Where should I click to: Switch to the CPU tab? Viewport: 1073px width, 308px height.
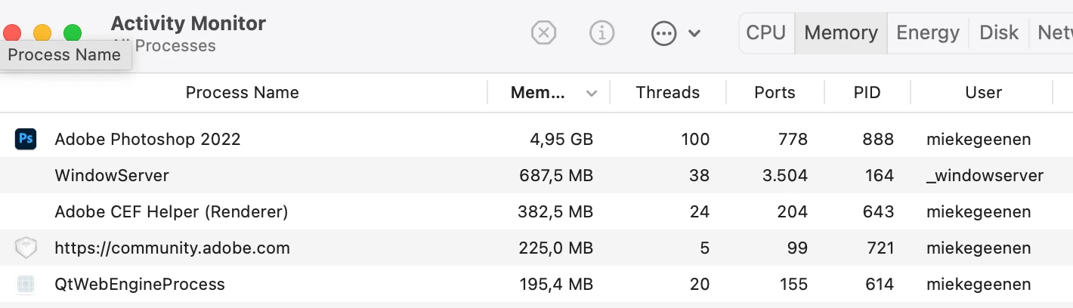click(765, 33)
